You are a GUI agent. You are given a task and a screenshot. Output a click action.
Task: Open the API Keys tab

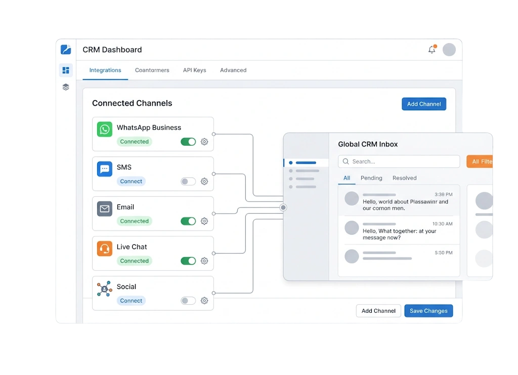click(x=195, y=70)
